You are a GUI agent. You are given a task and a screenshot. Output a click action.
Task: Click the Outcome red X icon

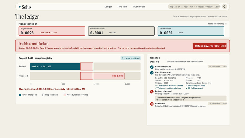pyautogui.click(x=152, y=104)
